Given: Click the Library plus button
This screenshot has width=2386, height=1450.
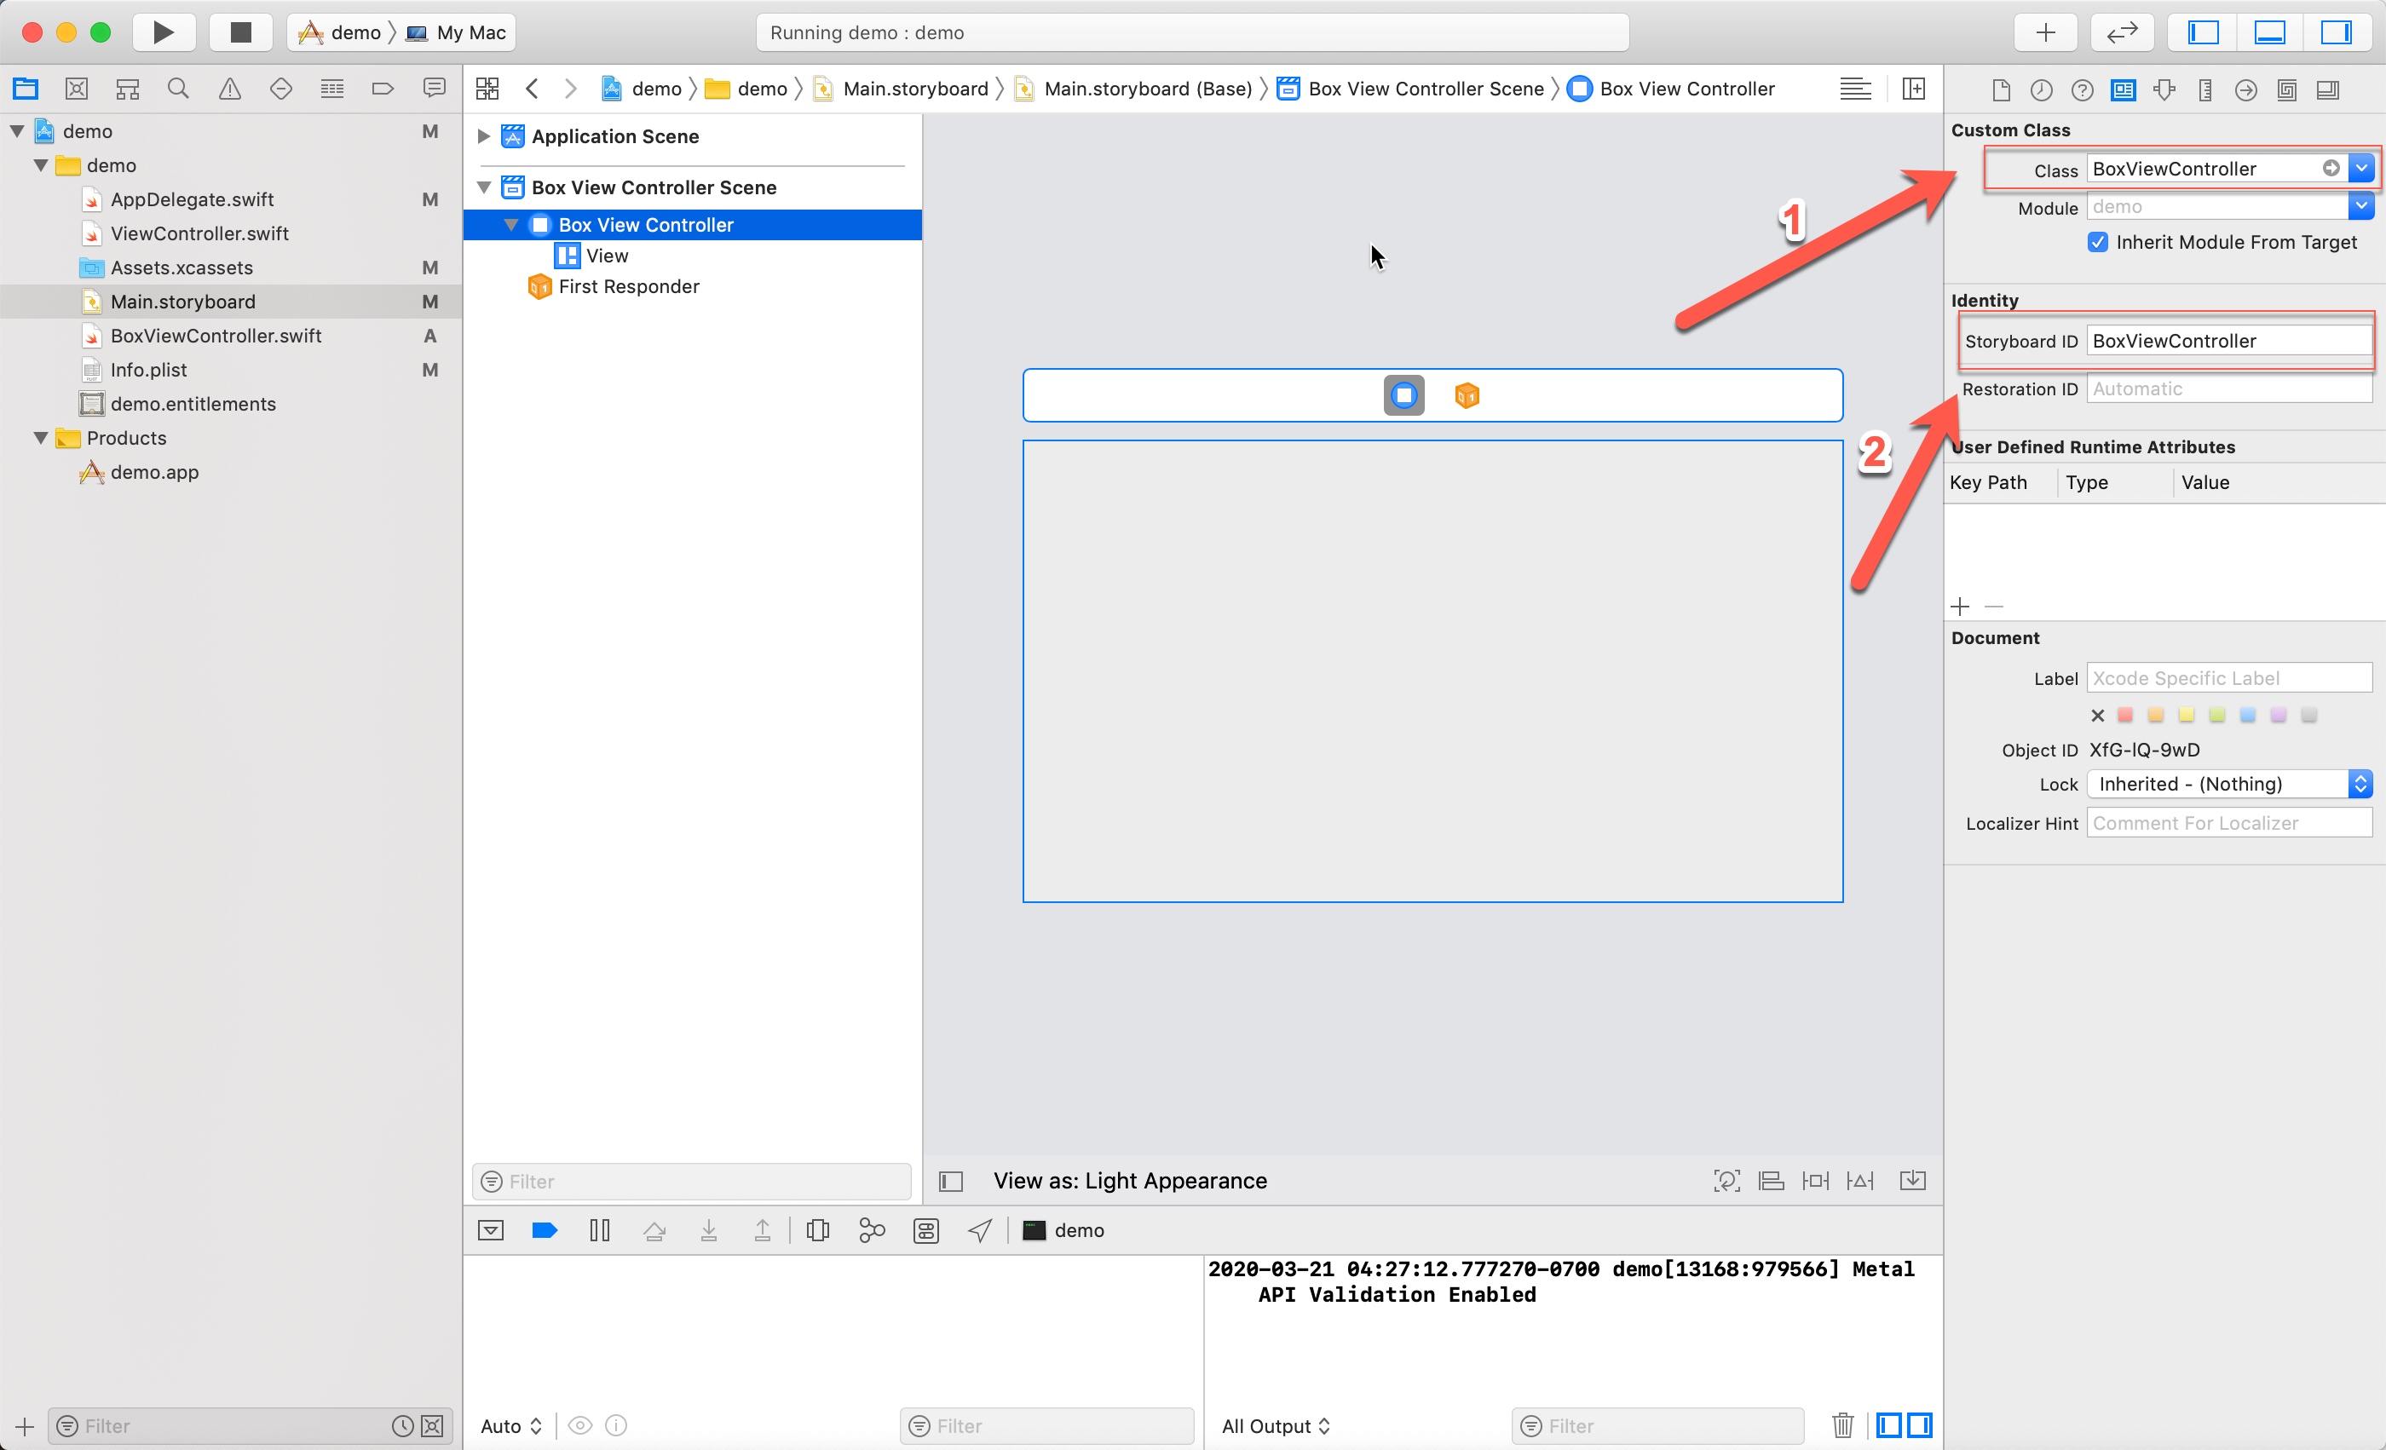Looking at the screenshot, I should [x=2044, y=32].
